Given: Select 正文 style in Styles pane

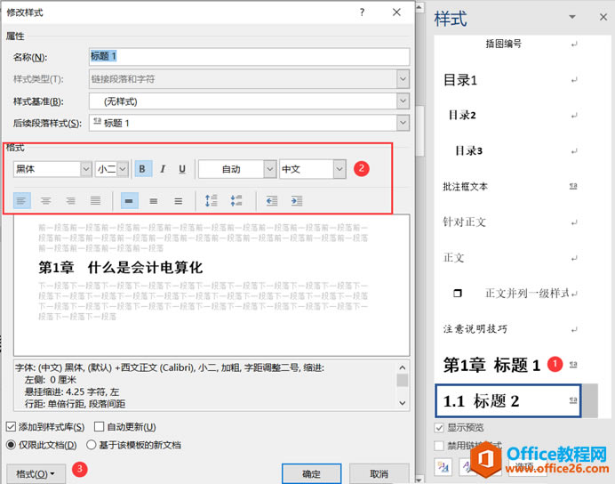Looking at the screenshot, I should point(510,258).
